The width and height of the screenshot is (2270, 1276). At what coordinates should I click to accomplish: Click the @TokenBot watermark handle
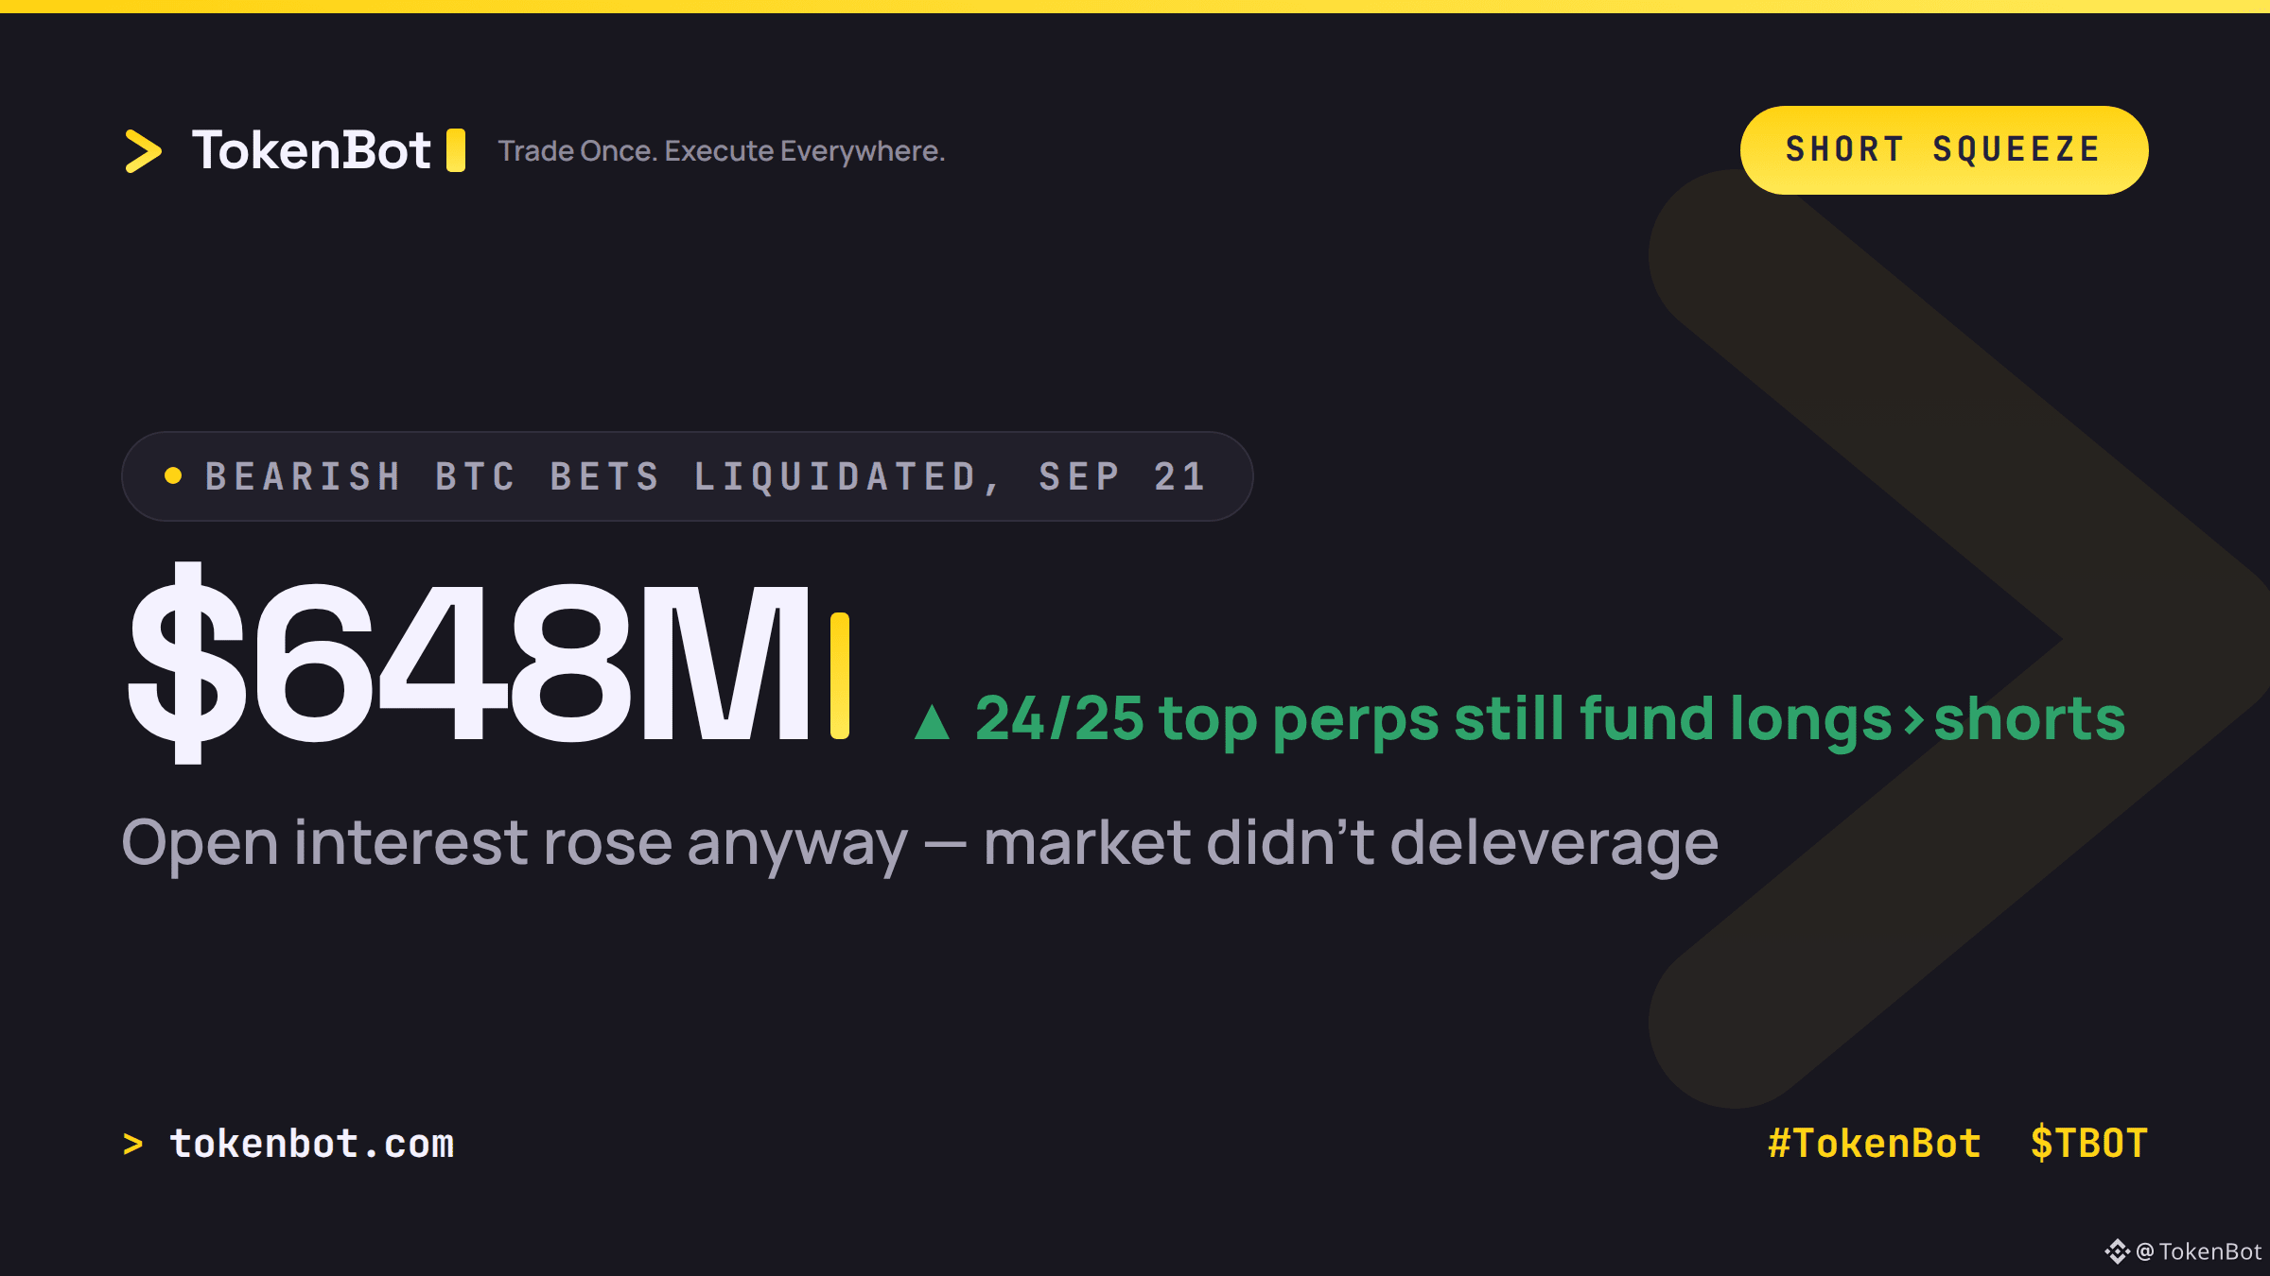coord(2199,1251)
